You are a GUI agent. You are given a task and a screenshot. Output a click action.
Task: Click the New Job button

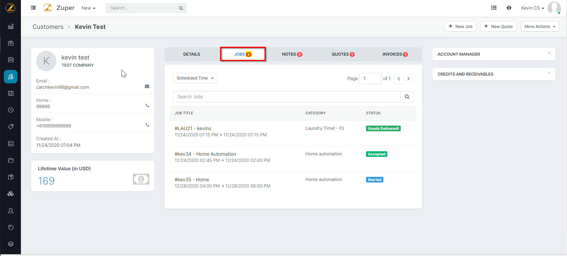click(460, 26)
